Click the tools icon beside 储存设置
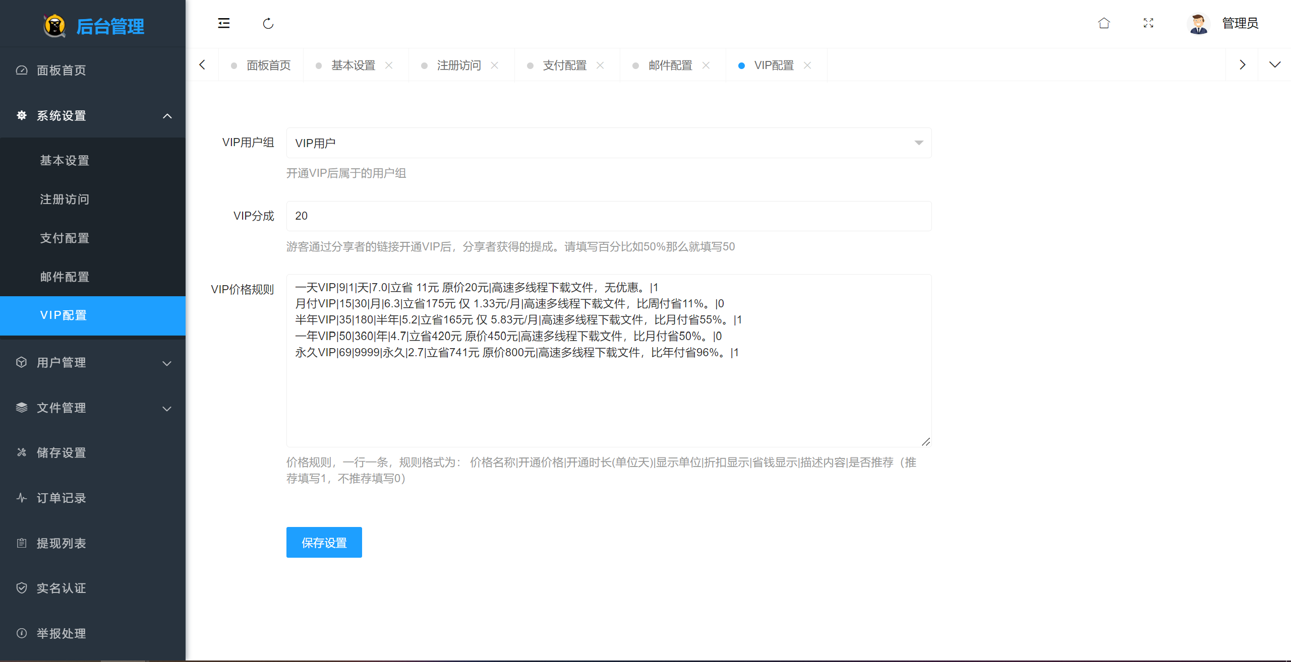Image resolution: width=1291 pixels, height=662 pixels. pyautogui.click(x=22, y=452)
